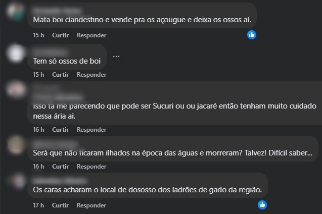Image resolution: width=322 pixels, height=214 pixels.
Task: Responder to the Sucuri ou jacaré comment
Action: click(x=91, y=130)
